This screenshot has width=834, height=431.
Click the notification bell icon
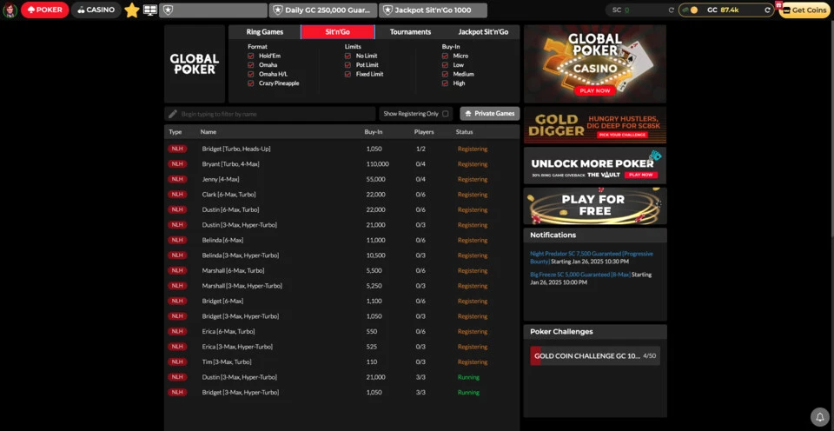818,416
